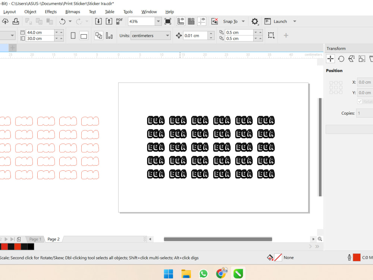Image resolution: width=373 pixels, height=280 pixels.
Task: Click the Publish to cloud icon
Action: coord(5,21)
